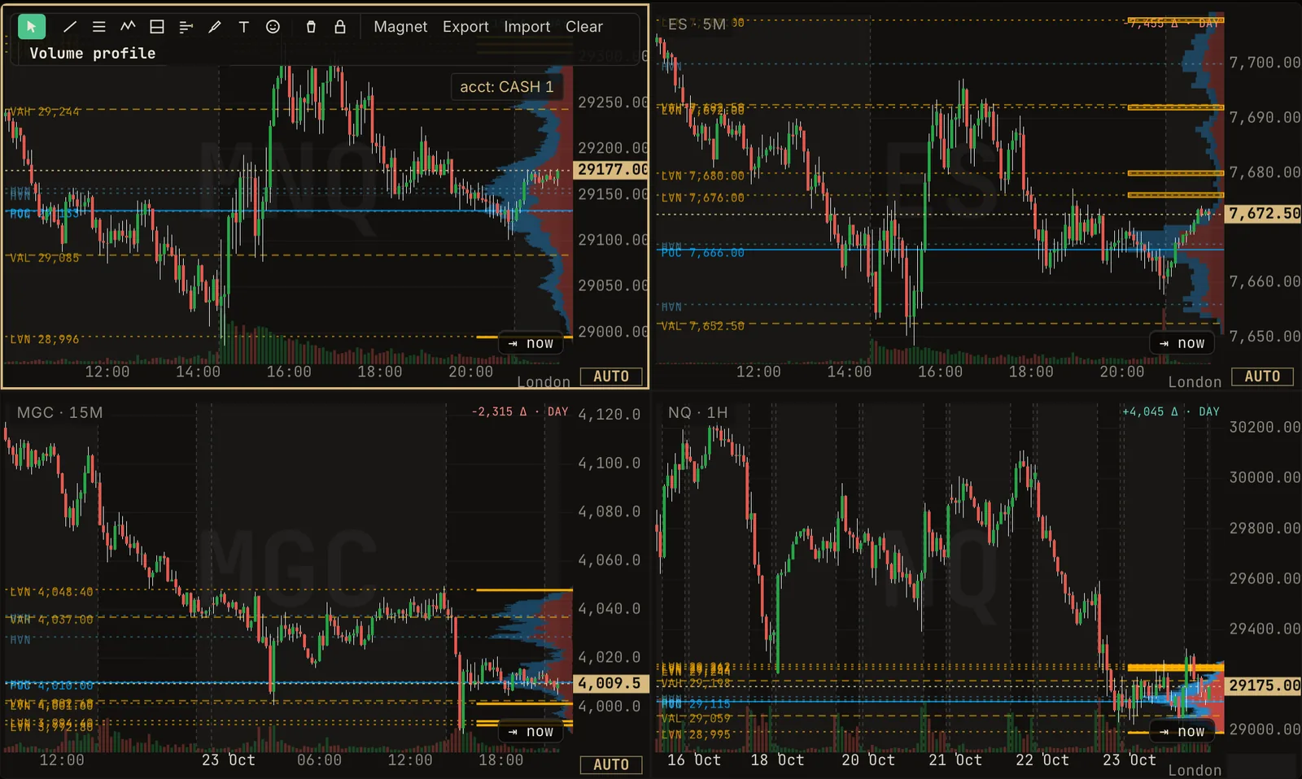Screen dimensions: 1302x779
Task: Open the emoji sticker tool
Action: pos(273,27)
